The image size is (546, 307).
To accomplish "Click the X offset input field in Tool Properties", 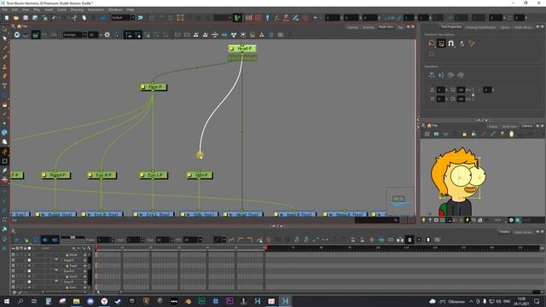I will point(440,90).
